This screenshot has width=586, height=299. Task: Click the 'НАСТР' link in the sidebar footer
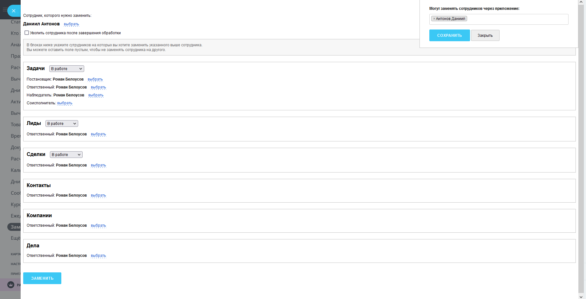click(16, 264)
